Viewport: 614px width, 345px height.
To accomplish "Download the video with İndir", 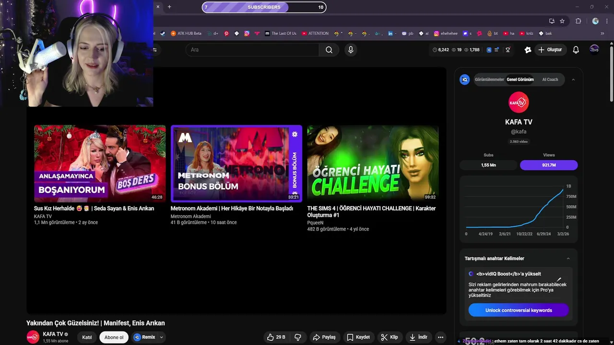I will [418, 337].
